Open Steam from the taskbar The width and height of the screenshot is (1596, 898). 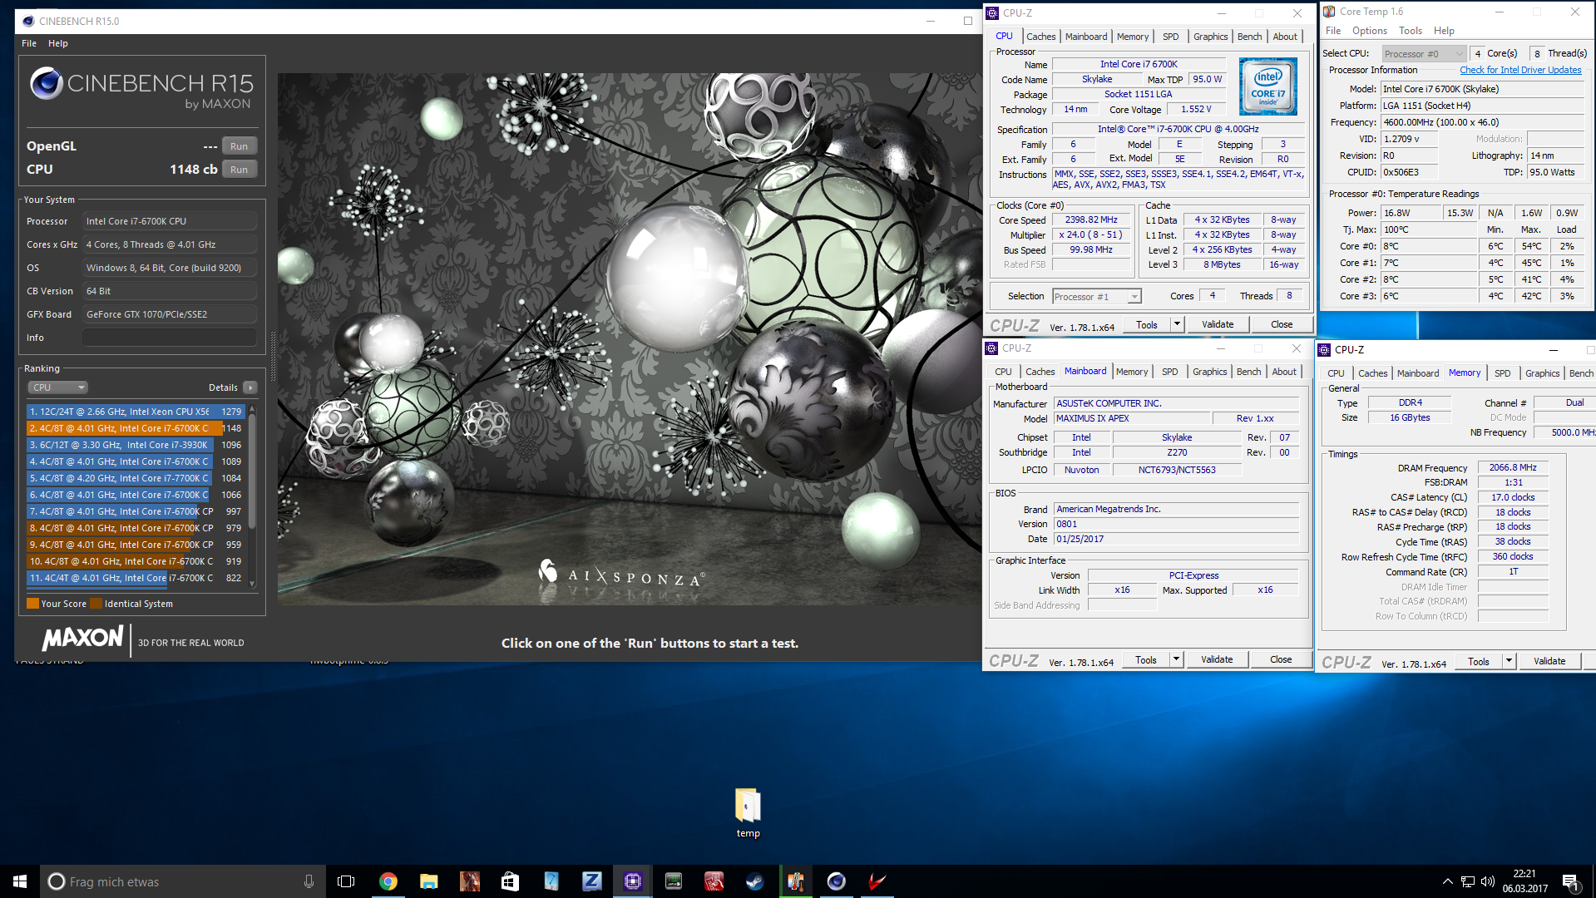754,881
